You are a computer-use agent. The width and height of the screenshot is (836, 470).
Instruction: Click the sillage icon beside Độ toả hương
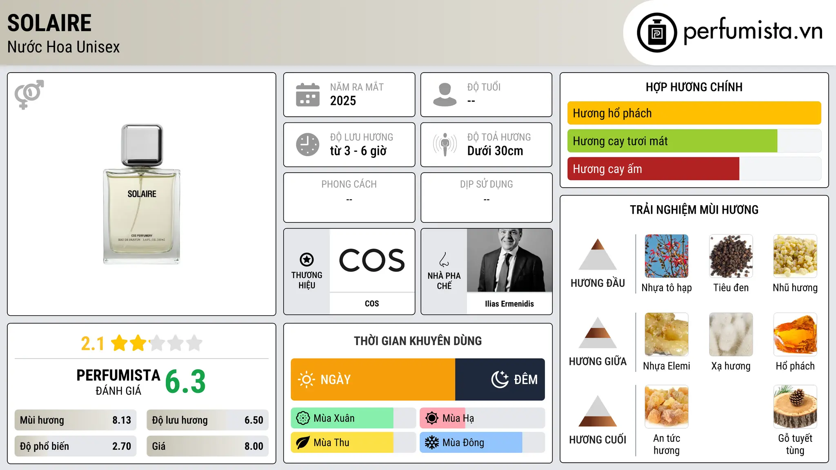click(445, 144)
